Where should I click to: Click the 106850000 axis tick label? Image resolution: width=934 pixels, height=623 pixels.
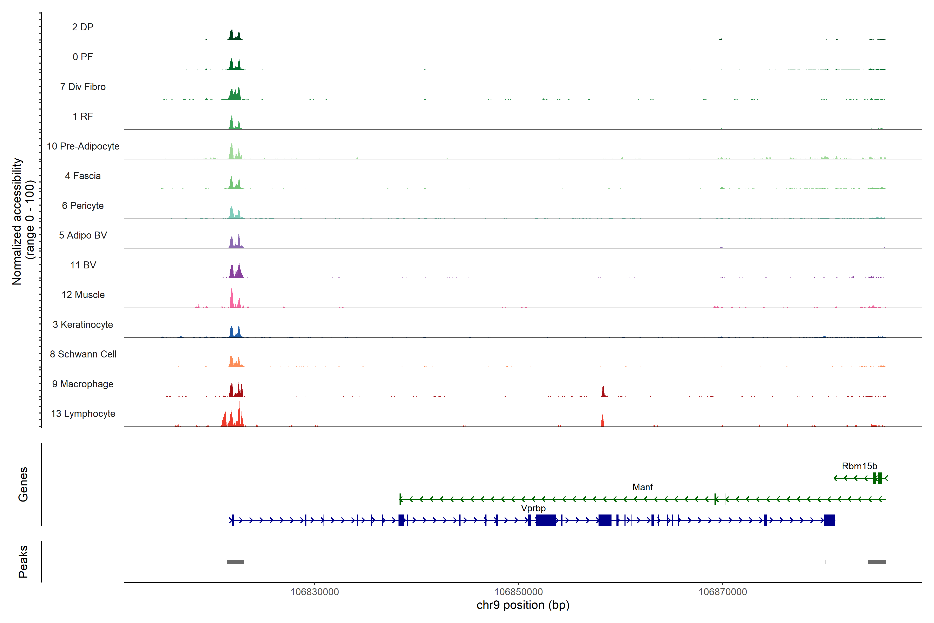(518, 592)
